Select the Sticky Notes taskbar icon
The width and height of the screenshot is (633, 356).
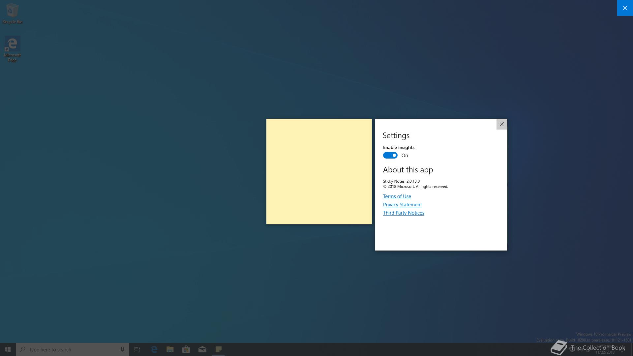pyautogui.click(x=218, y=349)
